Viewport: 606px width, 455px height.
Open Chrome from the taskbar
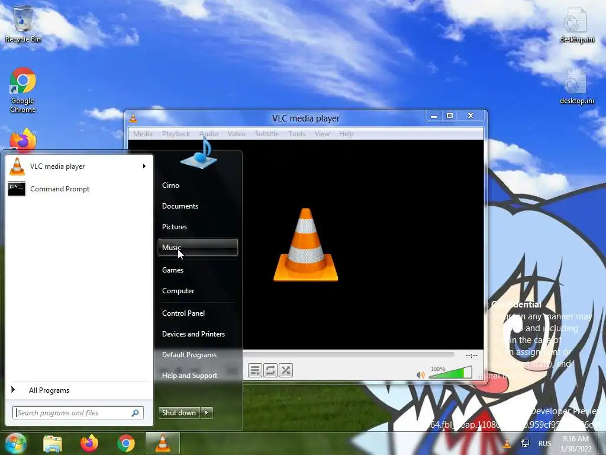[126, 443]
